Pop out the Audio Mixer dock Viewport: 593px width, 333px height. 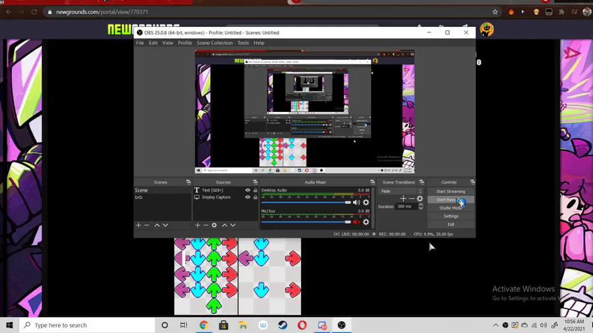tap(372, 182)
